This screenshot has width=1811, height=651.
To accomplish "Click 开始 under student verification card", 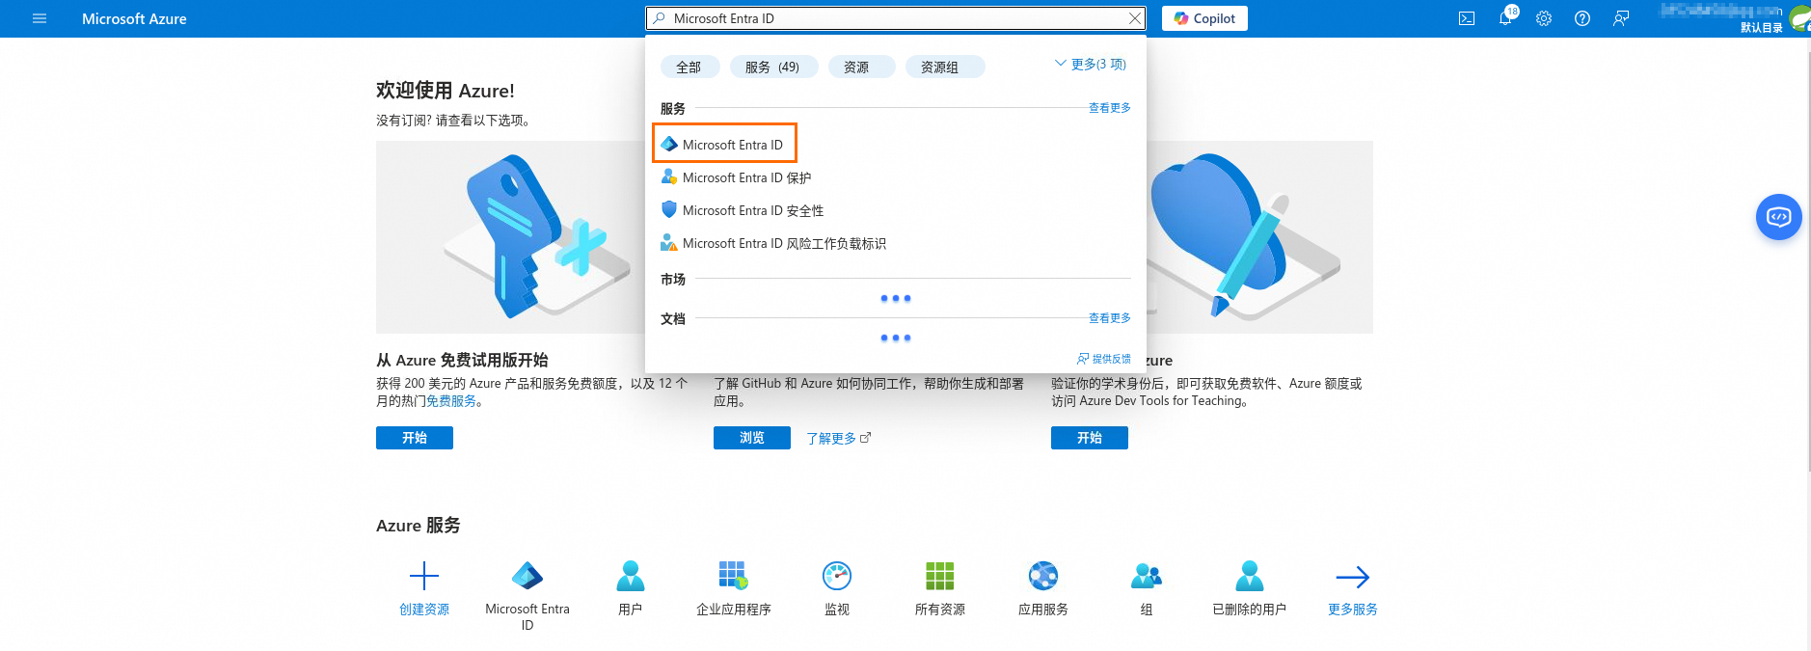I will point(1090,438).
